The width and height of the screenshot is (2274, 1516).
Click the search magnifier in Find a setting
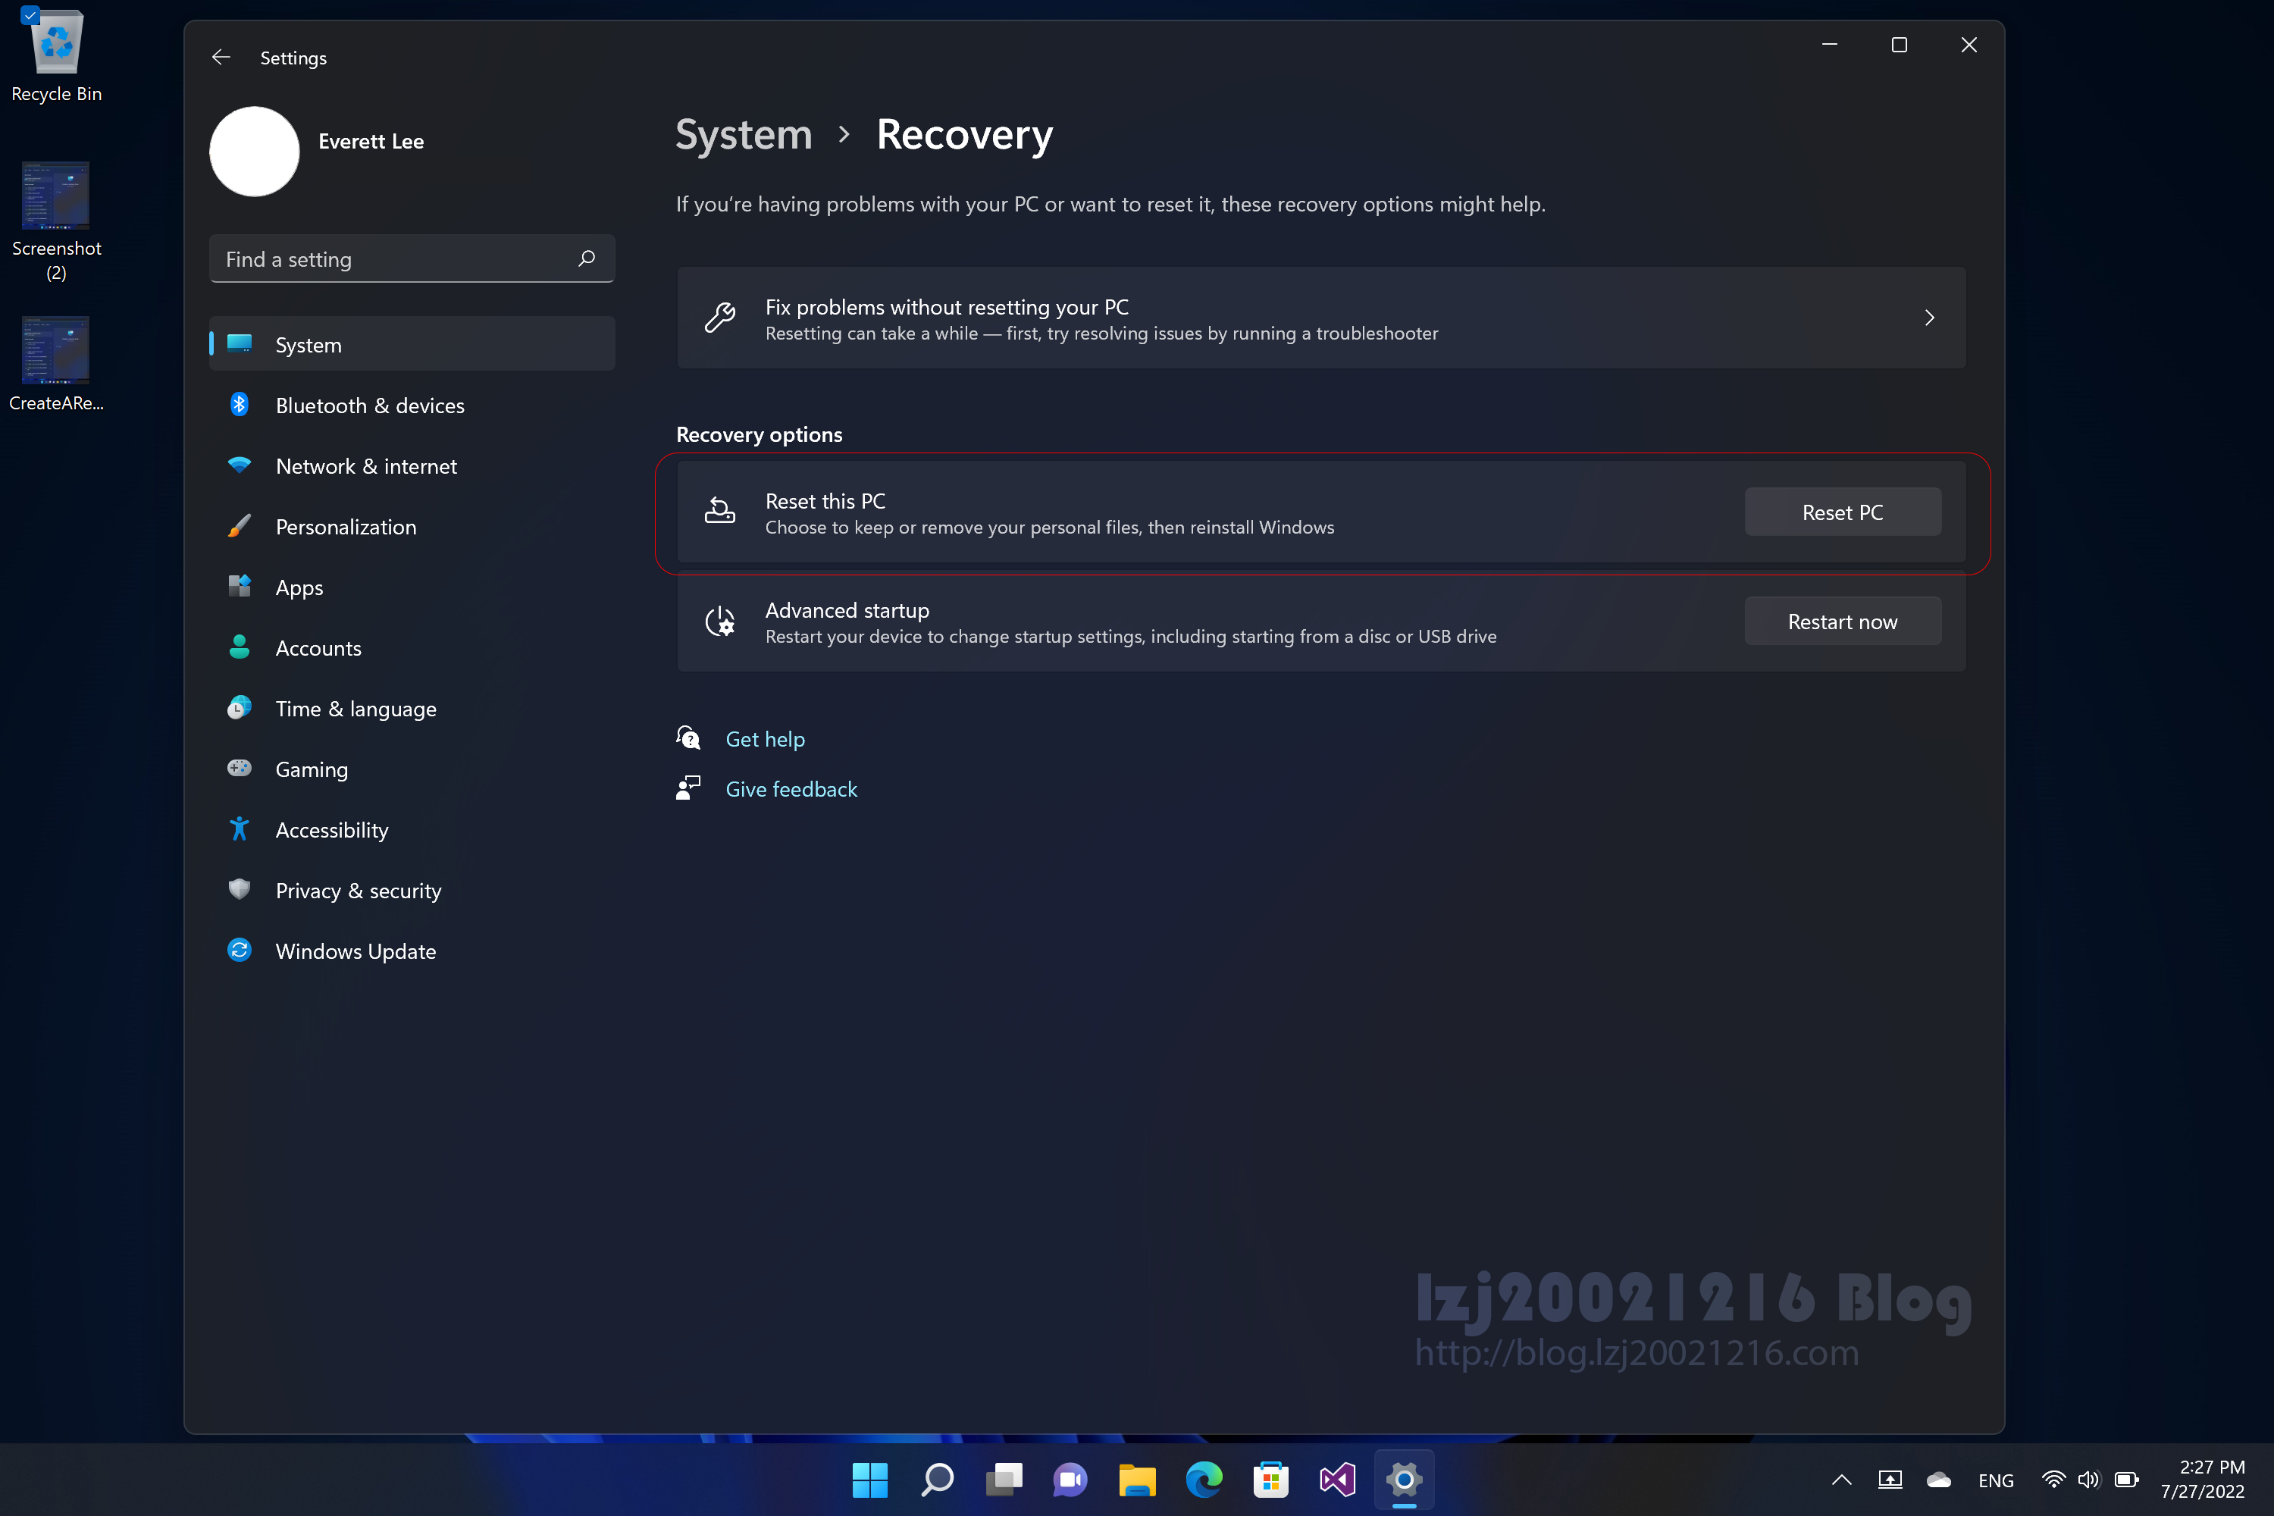click(x=586, y=258)
